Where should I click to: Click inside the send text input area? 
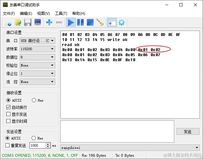pyautogui.click(x=117, y=131)
